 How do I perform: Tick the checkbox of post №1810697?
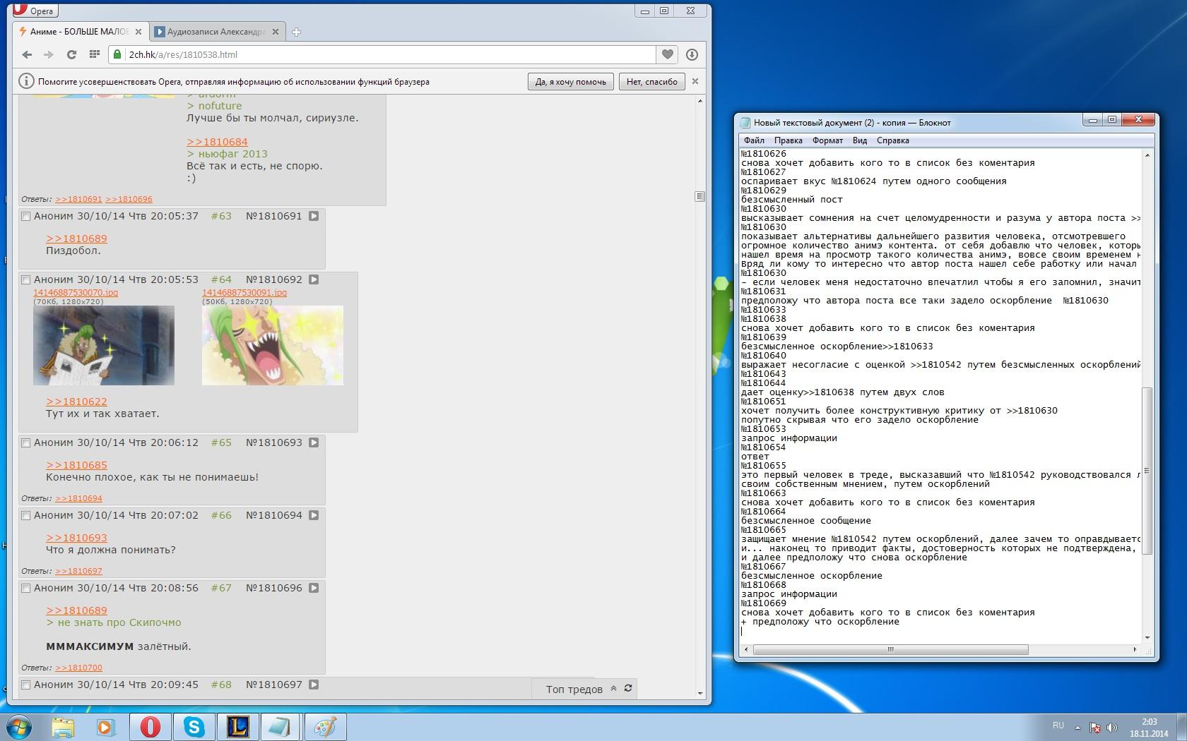[26, 685]
